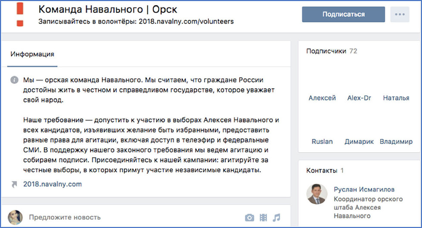422x228 pixels.
Task: Attach audio with the music note icon
Action: pyautogui.click(x=276, y=218)
